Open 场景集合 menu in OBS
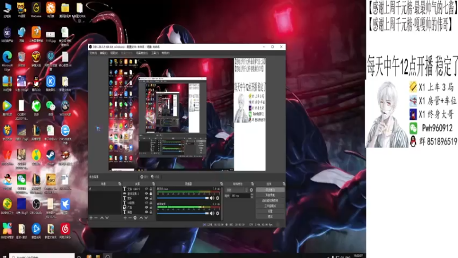 tap(141, 53)
